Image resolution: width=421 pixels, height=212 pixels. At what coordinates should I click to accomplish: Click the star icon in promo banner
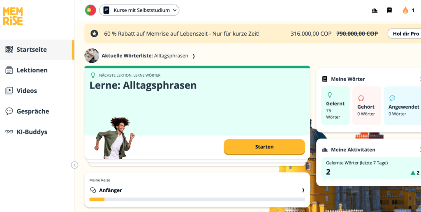(x=94, y=34)
